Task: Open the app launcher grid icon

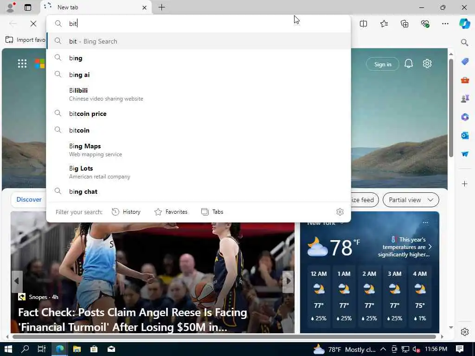Action: pyautogui.click(x=22, y=64)
